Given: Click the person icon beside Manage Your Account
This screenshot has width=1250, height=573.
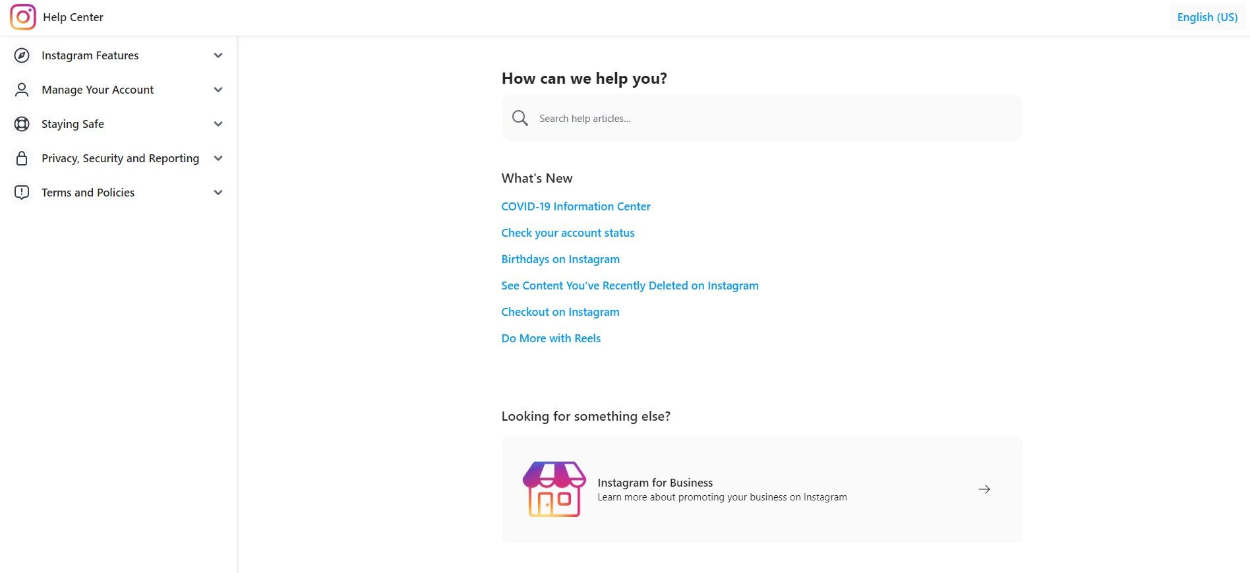Looking at the screenshot, I should [22, 90].
